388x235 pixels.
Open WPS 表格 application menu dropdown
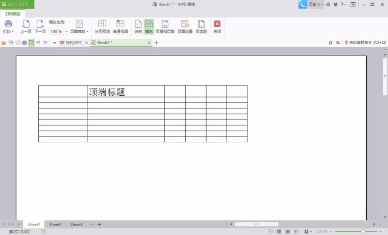pos(32,4)
